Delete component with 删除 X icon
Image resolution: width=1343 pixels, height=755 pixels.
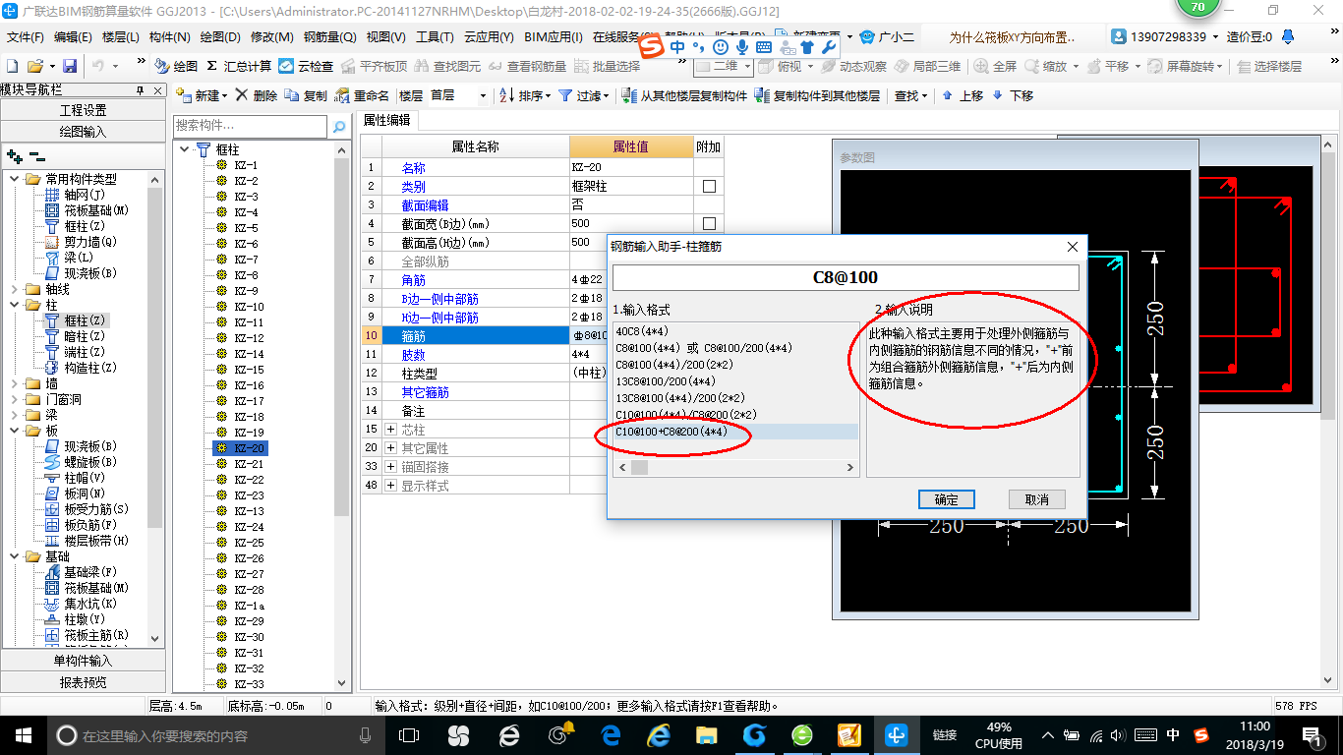(x=242, y=95)
